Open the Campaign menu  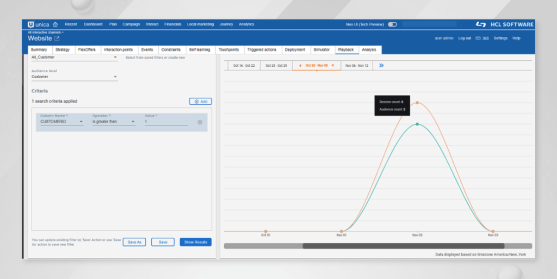131,24
